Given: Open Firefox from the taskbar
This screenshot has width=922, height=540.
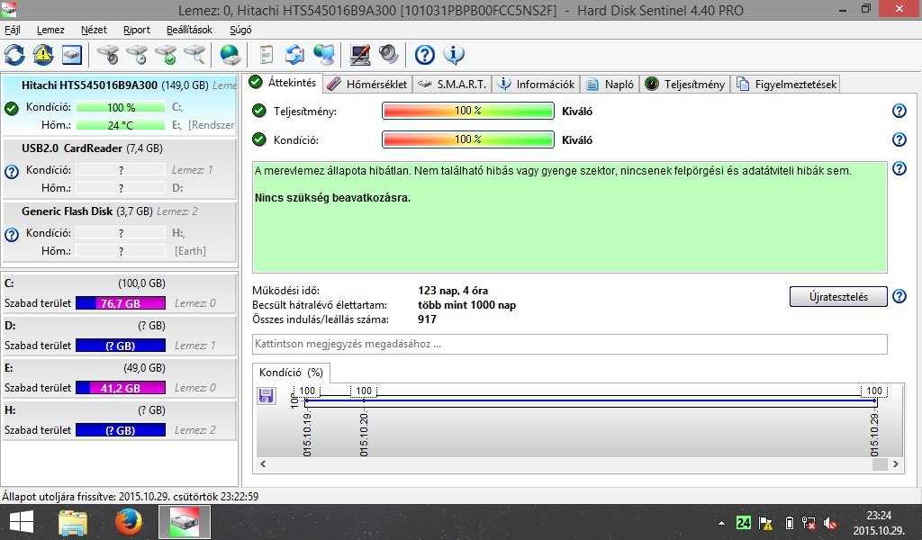Looking at the screenshot, I should (128, 522).
